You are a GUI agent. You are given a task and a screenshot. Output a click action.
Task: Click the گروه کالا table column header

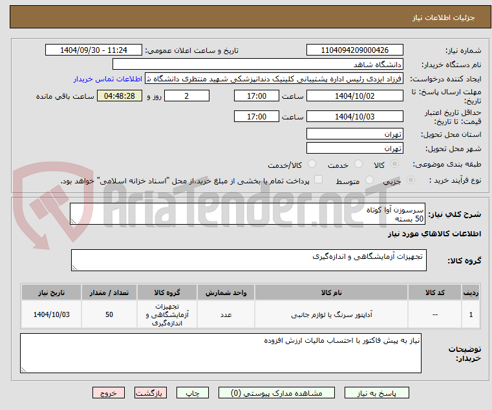[167, 292]
